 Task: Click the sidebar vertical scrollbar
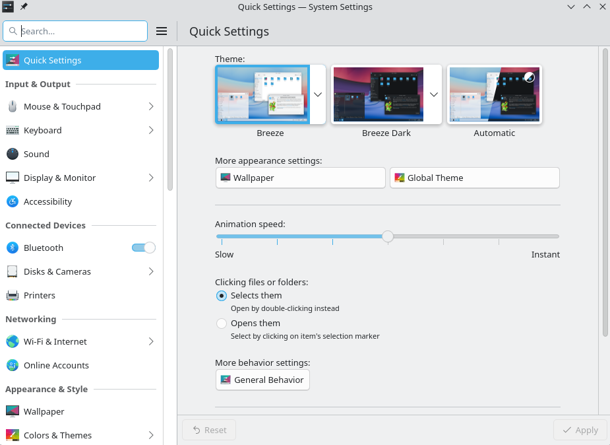coord(170,120)
